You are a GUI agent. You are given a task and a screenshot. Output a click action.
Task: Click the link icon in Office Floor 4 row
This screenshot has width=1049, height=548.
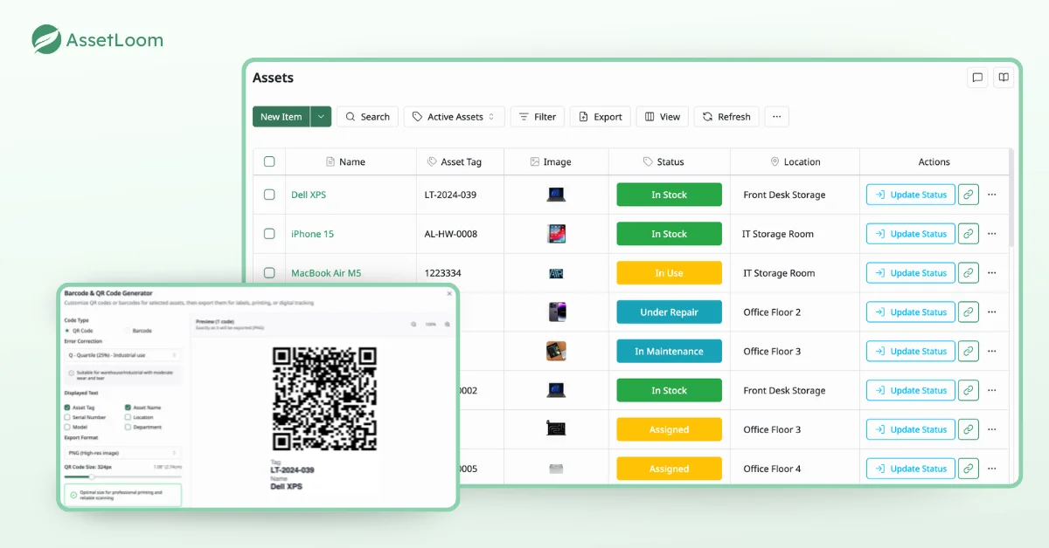tap(968, 469)
